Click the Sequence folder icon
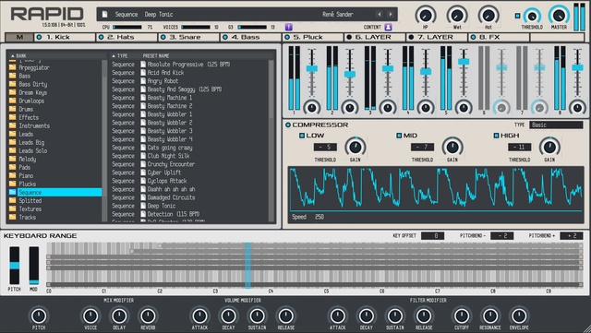 12,192
